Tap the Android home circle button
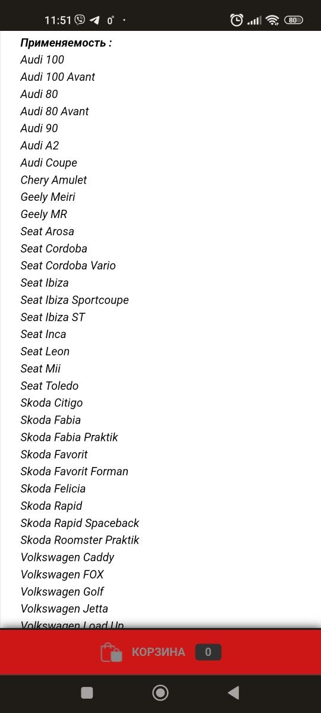321x713 pixels. point(160,692)
